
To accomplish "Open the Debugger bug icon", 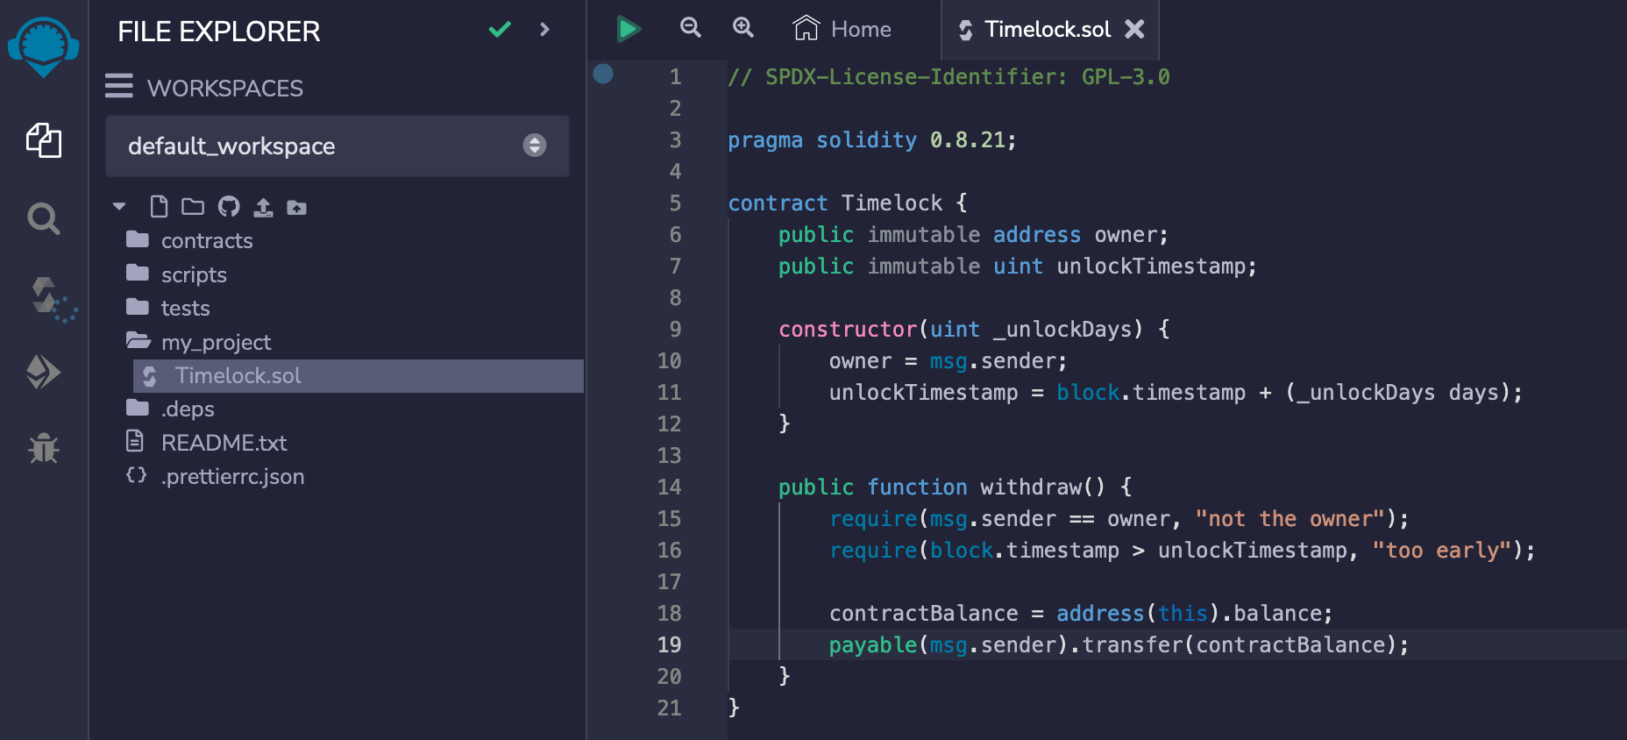I will tap(43, 448).
